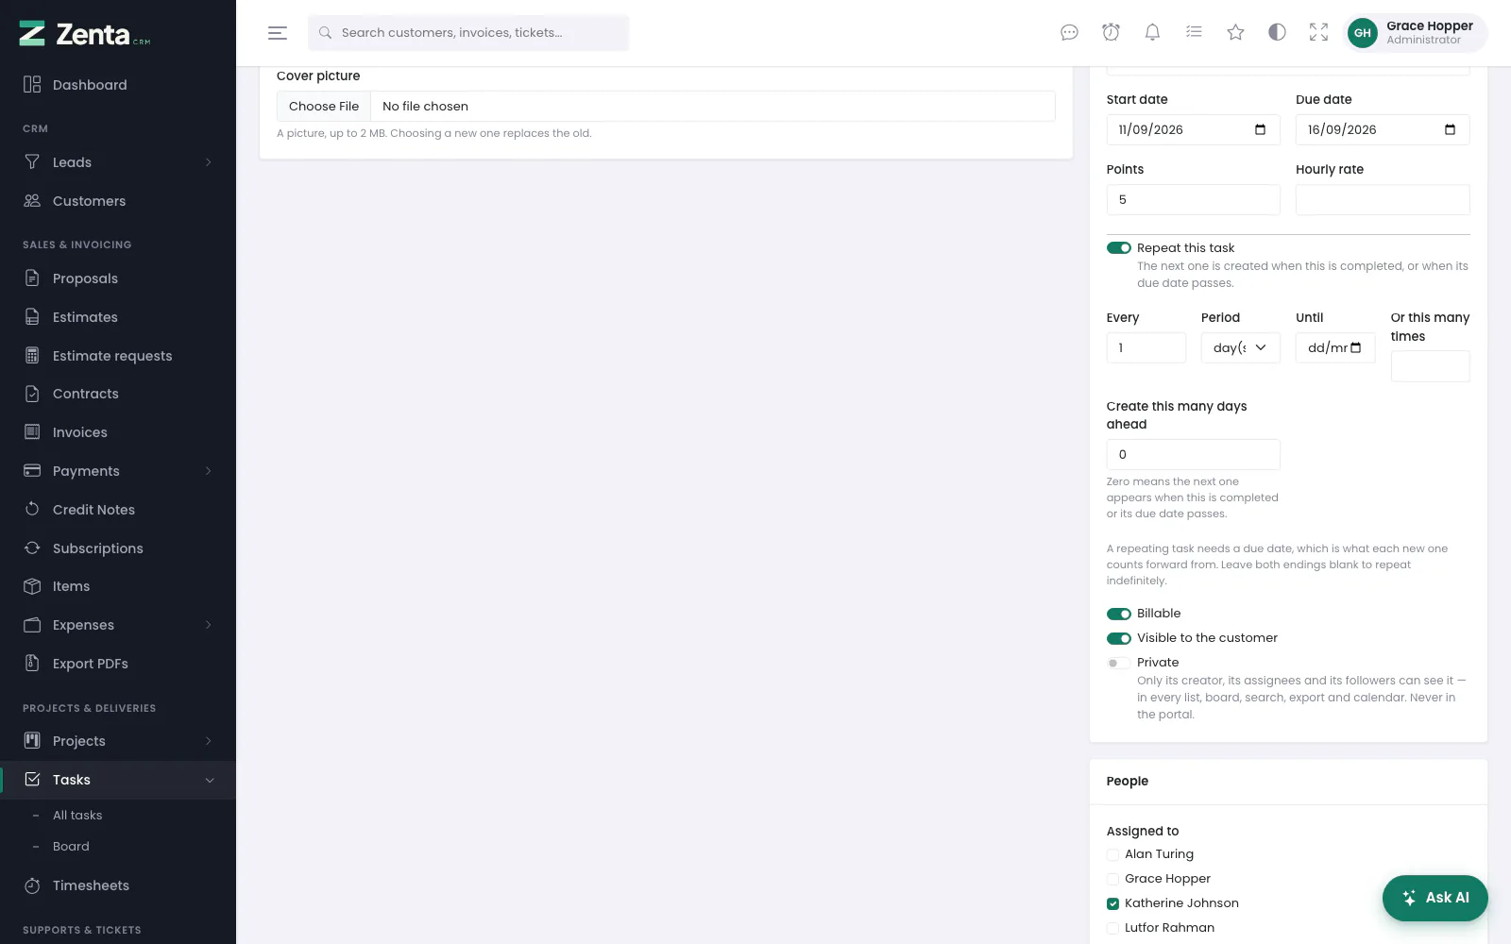Screen dimensions: 1511x944
Task: Toggle fullscreen with the expand icon
Action: point(1318,33)
